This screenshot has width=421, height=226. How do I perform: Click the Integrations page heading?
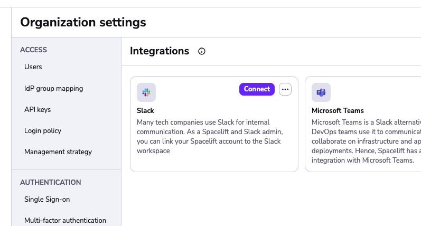click(x=160, y=51)
